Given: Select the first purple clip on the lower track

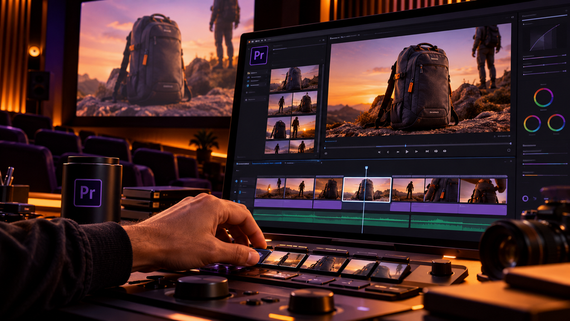Looking at the screenshot, I should point(283,204).
